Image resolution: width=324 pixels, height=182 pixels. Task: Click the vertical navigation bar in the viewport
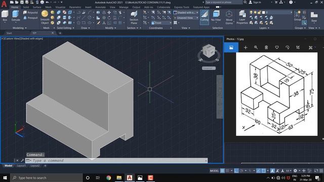pos(219,97)
